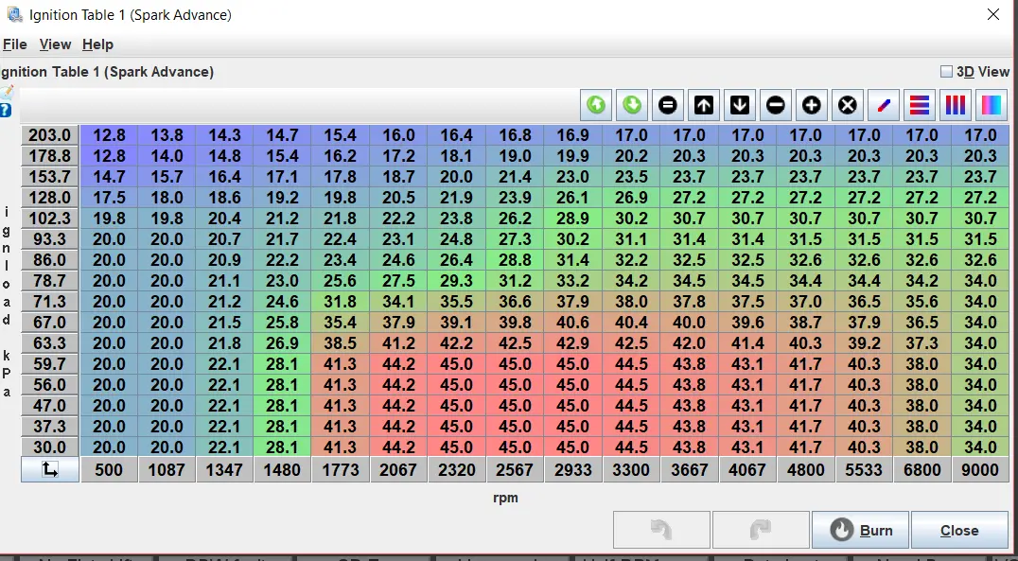Select the 9000 rpm column header

(980, 469)
